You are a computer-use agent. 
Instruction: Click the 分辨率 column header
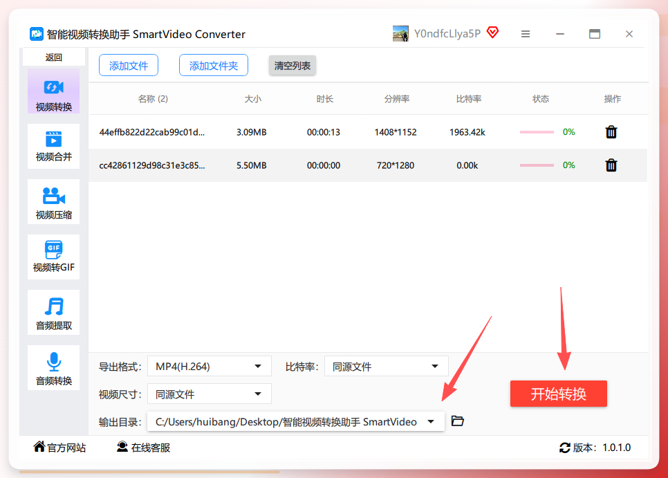tap(397, 99)
